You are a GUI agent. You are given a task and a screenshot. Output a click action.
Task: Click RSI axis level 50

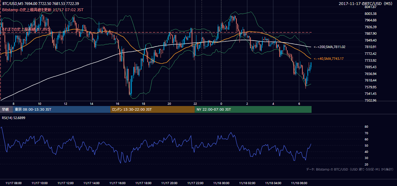click(x=366, y=145)
